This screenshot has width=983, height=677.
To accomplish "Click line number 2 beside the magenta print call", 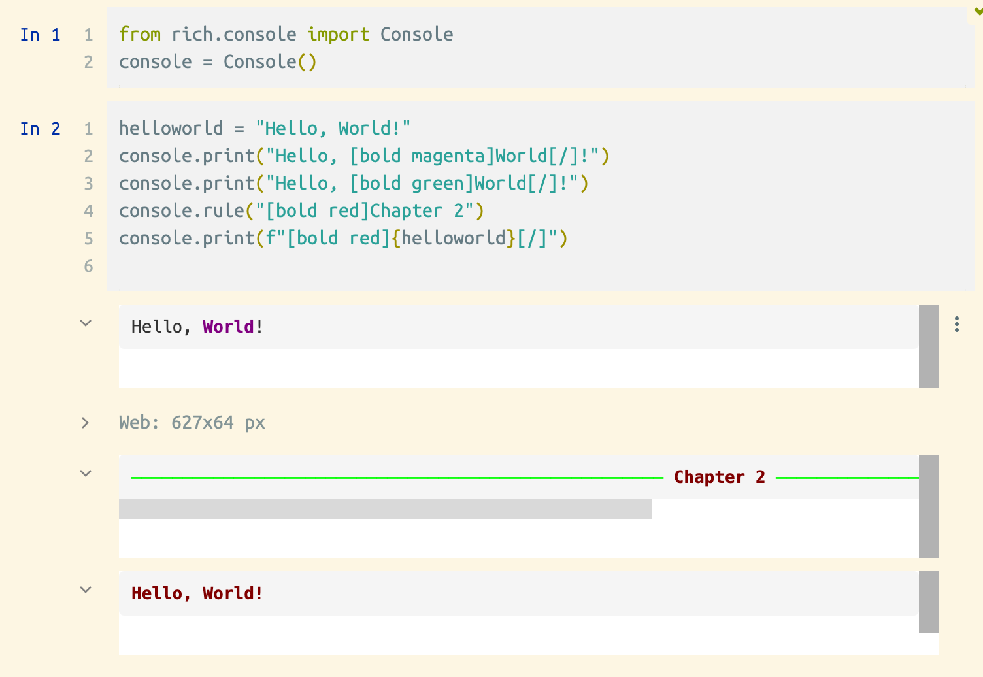I will pos(88,156).
